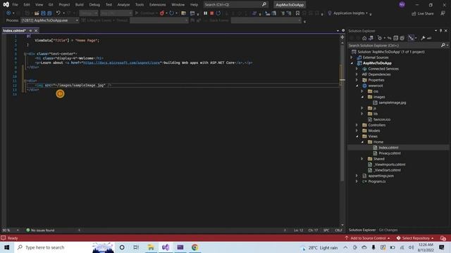Switch views icon in Solution Explorer
The width and height of the screenshot is (451, 253).
pos(371,38)
